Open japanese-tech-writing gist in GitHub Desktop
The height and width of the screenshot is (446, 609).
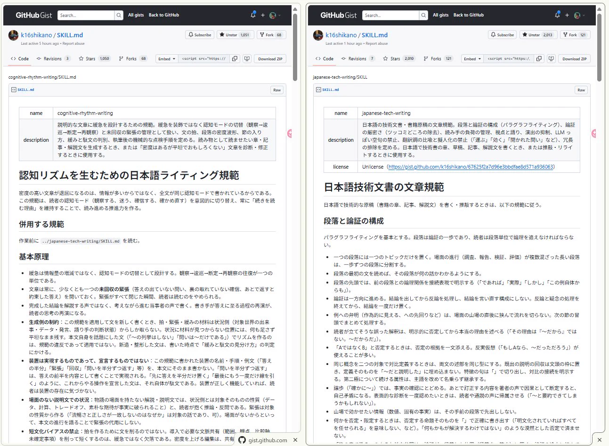click(551, 59)
